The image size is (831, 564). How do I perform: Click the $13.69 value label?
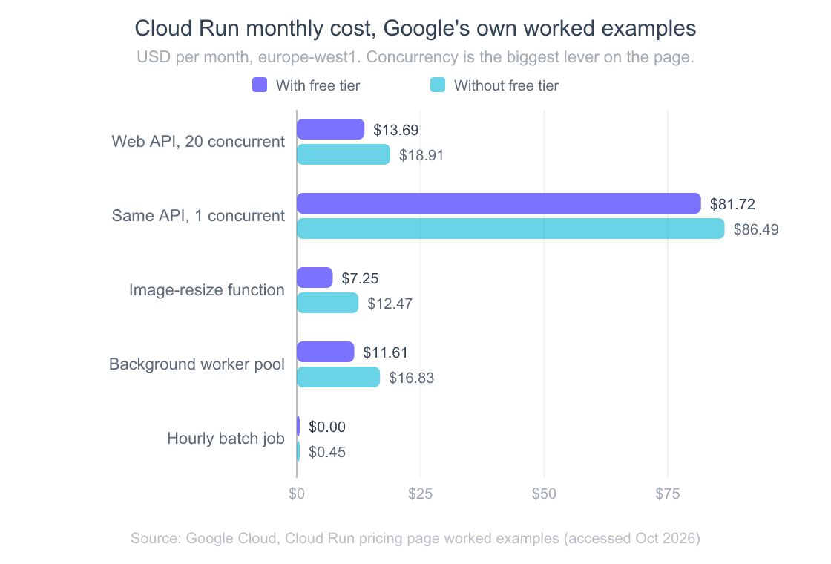pos(396,130)
